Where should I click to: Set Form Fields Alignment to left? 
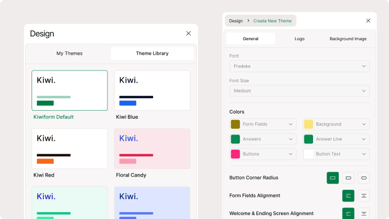click(x=348, y=196)
